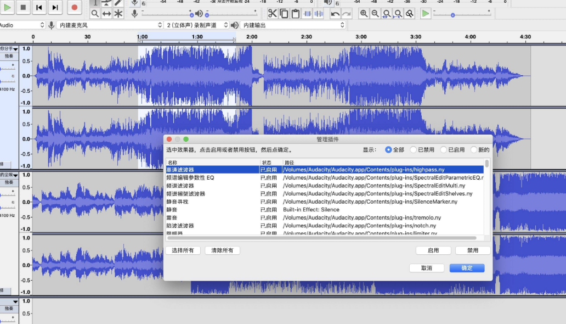Select the 陷波滤波器 plugin row
This screenshot has height=324, width=566.
click(x=325, y=225)
